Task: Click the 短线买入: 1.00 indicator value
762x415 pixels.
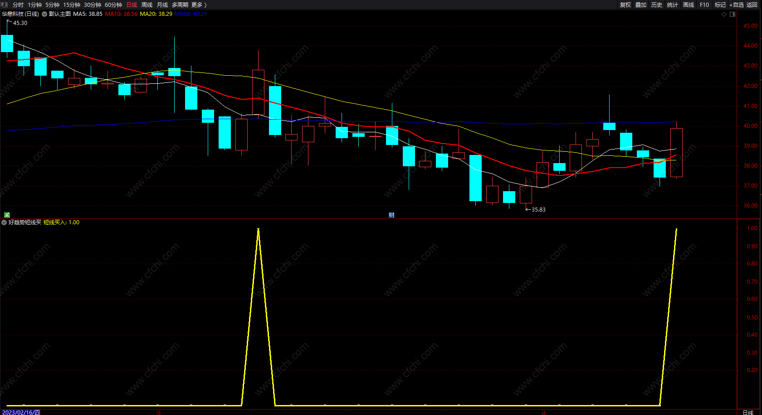Action: pyautogui.click(x=61, y=222)
